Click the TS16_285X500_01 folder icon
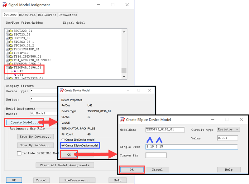The width and height of the screenshot is (249, 184). [11, 57]
